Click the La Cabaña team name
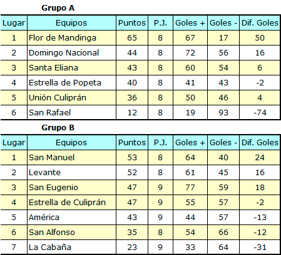This screenshot has height=255, width=281. 50,248
